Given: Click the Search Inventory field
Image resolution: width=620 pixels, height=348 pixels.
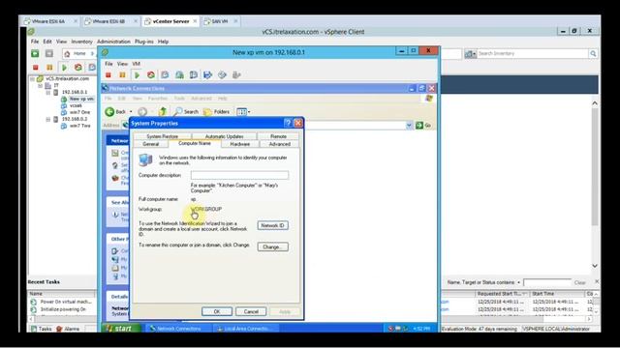Looking at the screenshot, I should pos(533,54).
